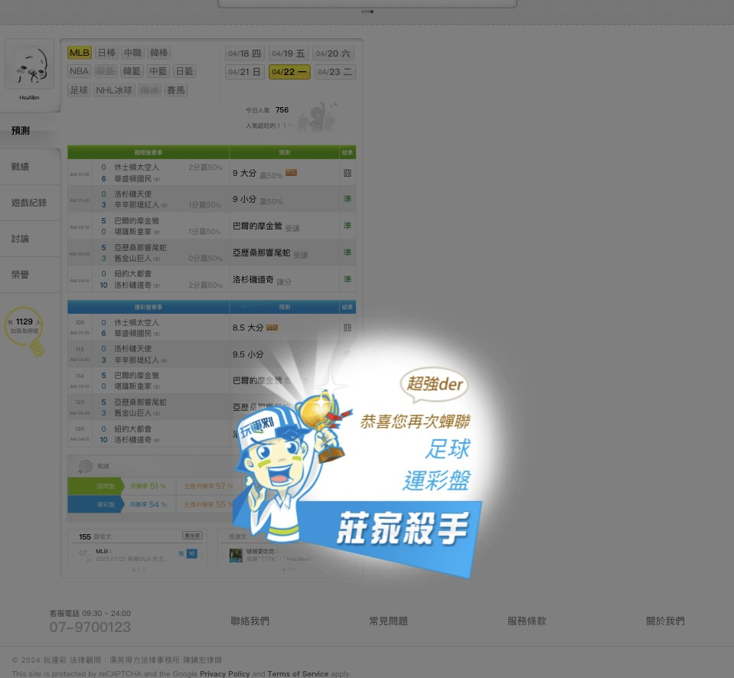
Task: Open the Privacy Policy link
Action: (225, 673)
